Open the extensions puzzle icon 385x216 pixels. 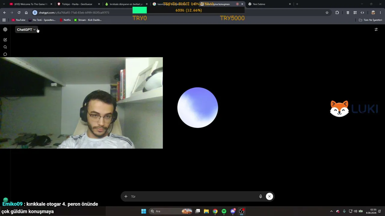(x=337, y=13)
